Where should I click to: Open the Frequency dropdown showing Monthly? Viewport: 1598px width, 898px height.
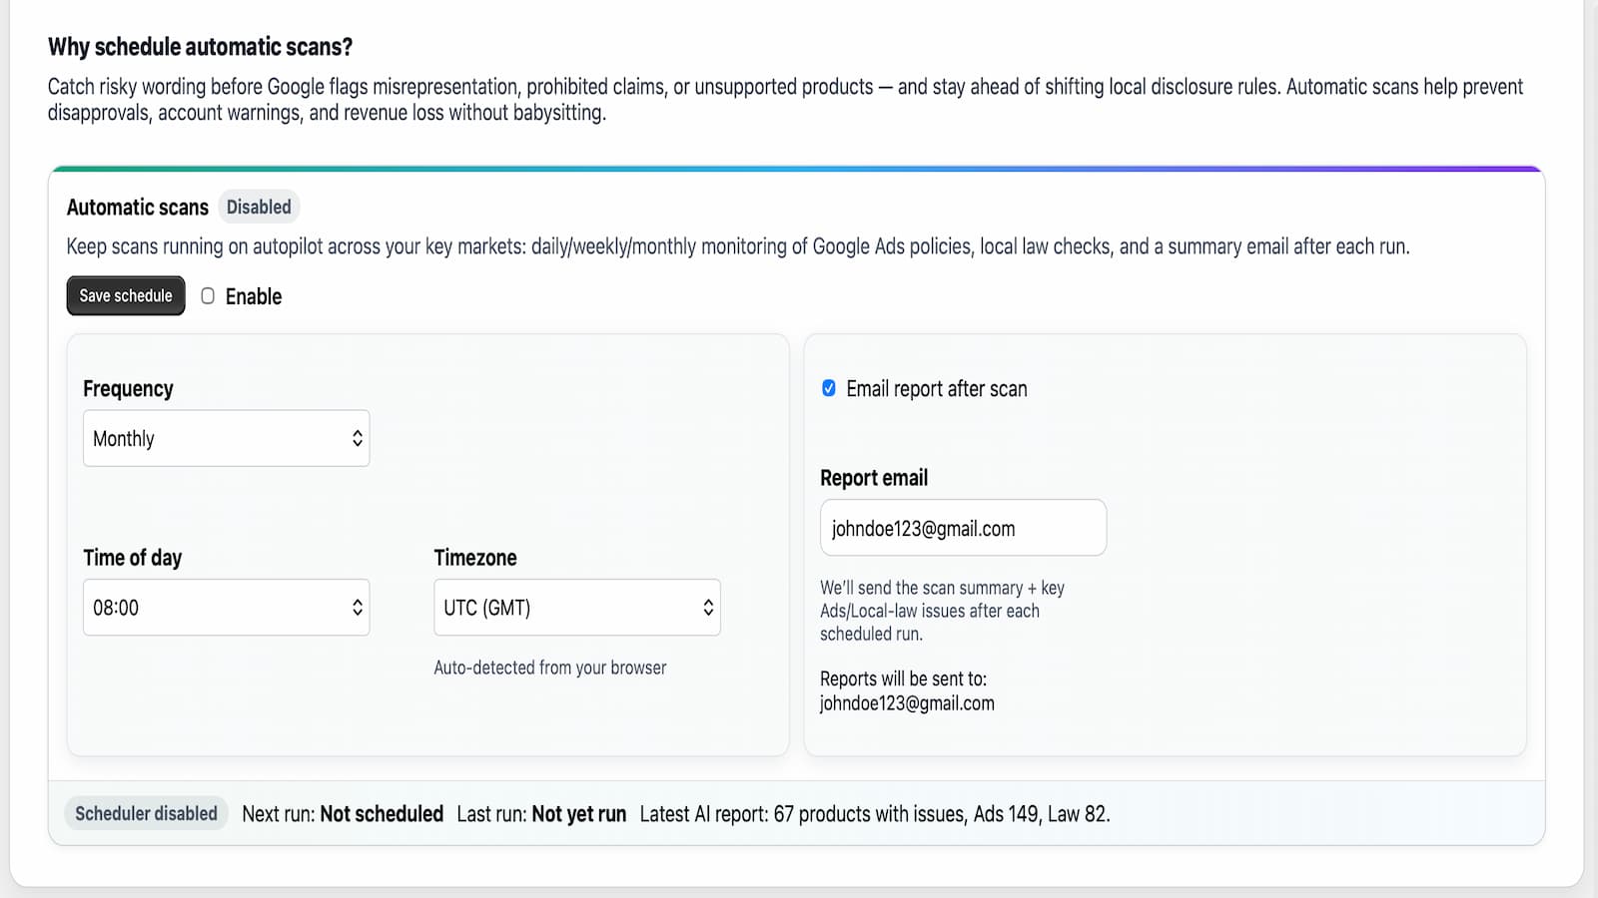point(226,438)
